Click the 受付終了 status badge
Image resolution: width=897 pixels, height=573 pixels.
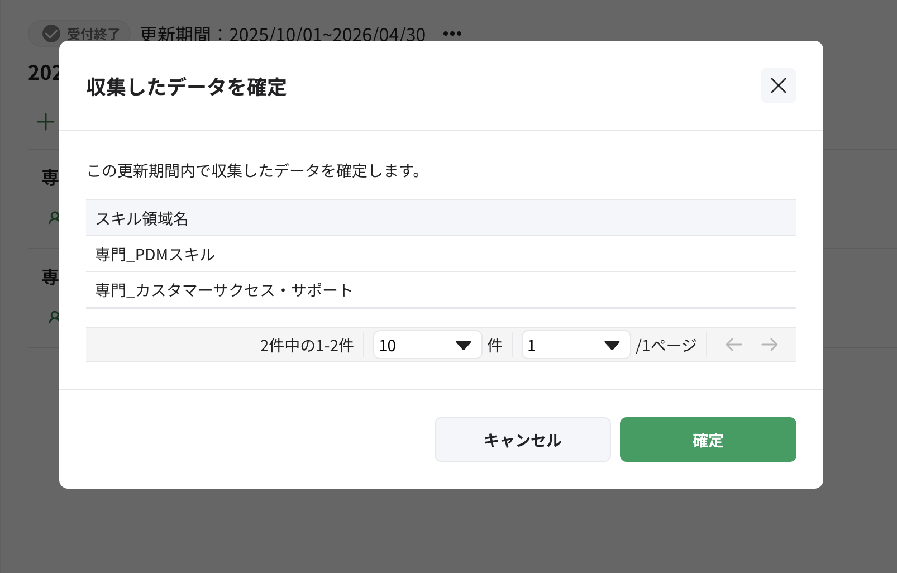pyautogui.click(x=79, y=34)
